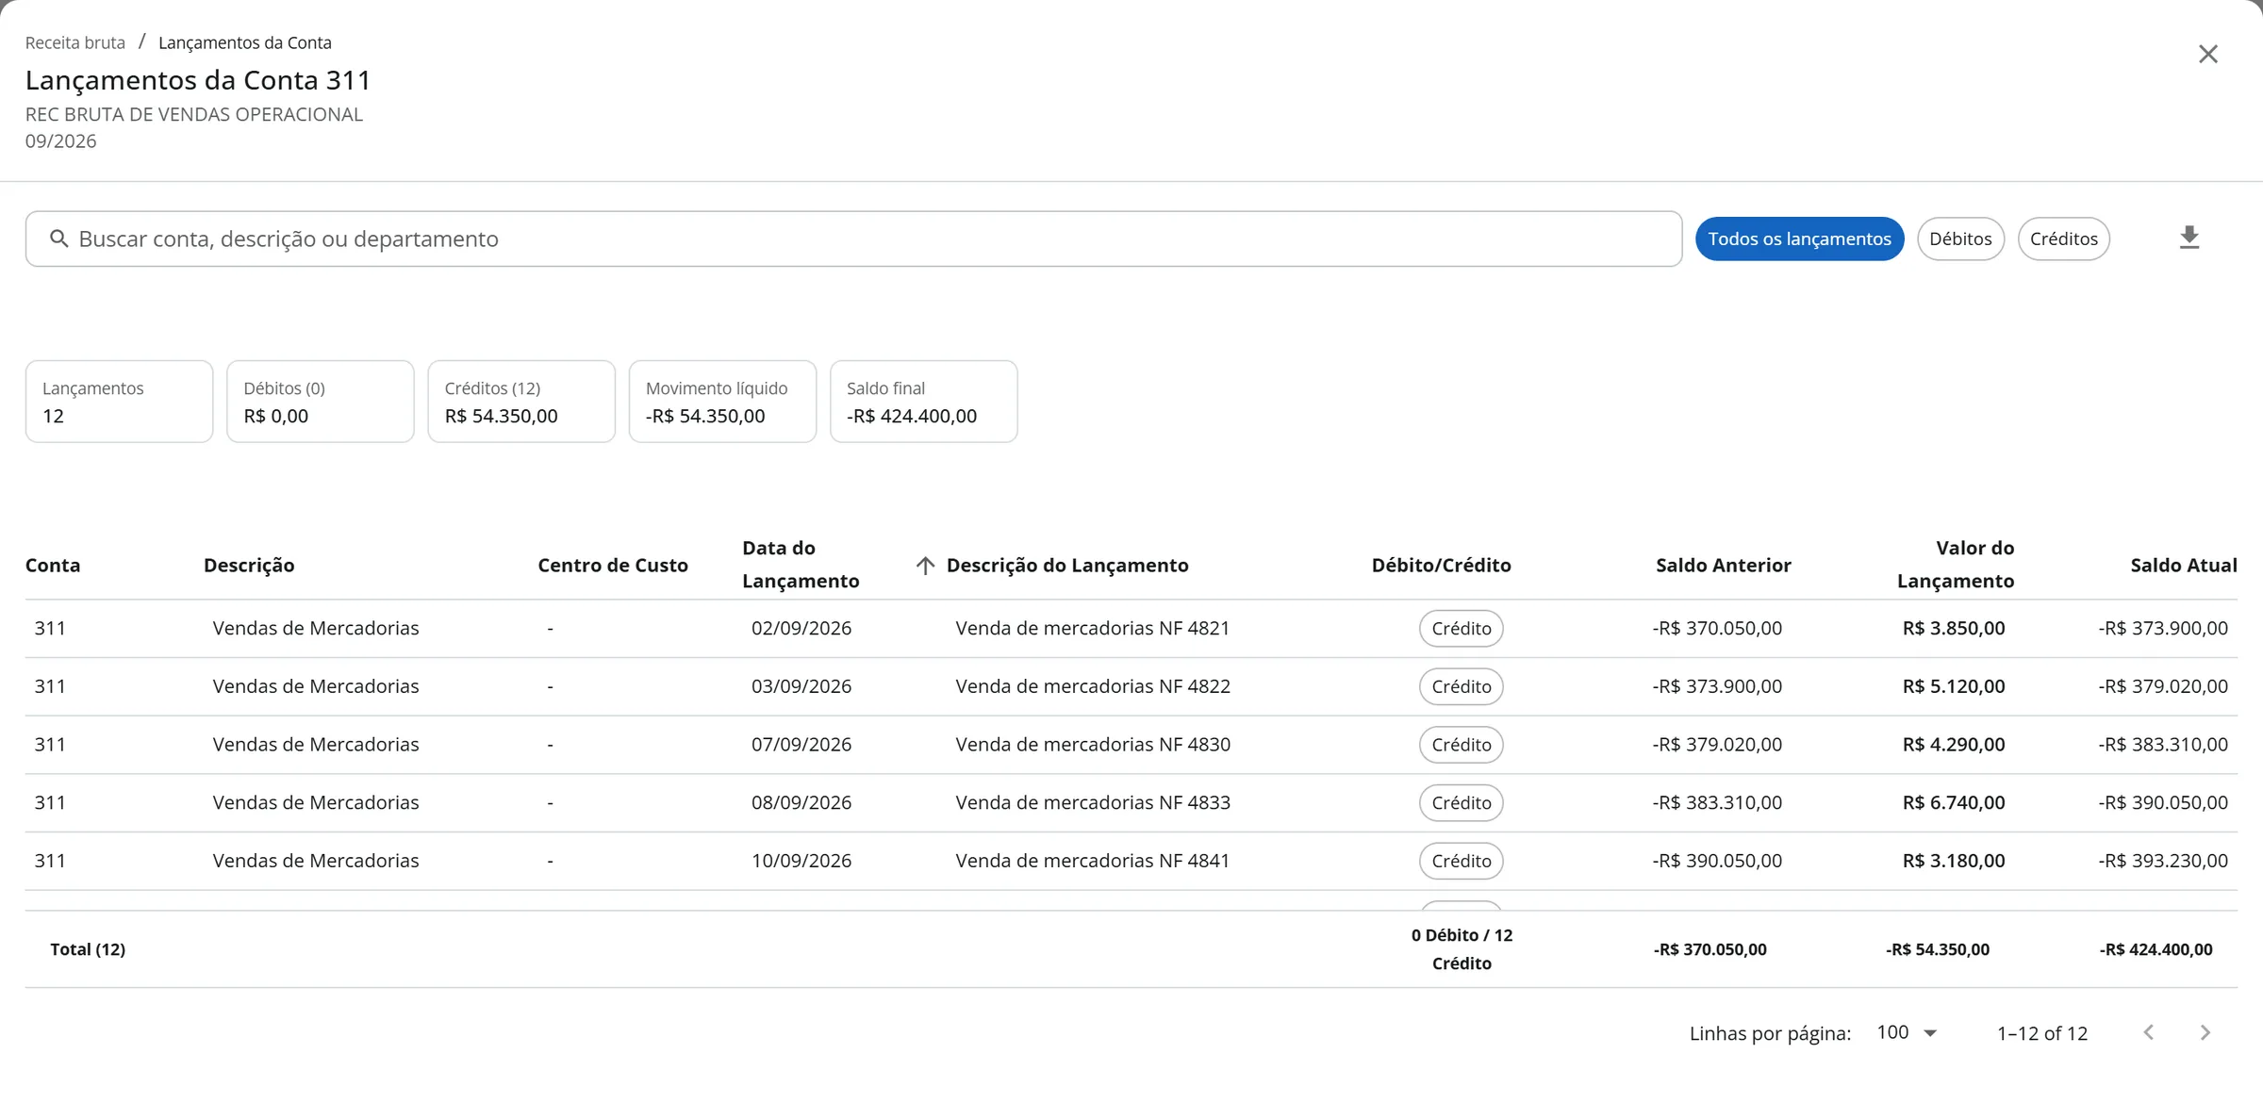Click 'Venda de mercadorias NF 4841' cell
The image size is (2263, 1103).
click(1092, 861)
